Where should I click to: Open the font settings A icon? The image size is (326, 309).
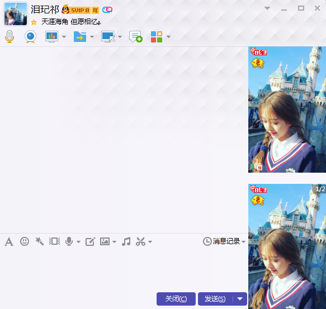9,242
